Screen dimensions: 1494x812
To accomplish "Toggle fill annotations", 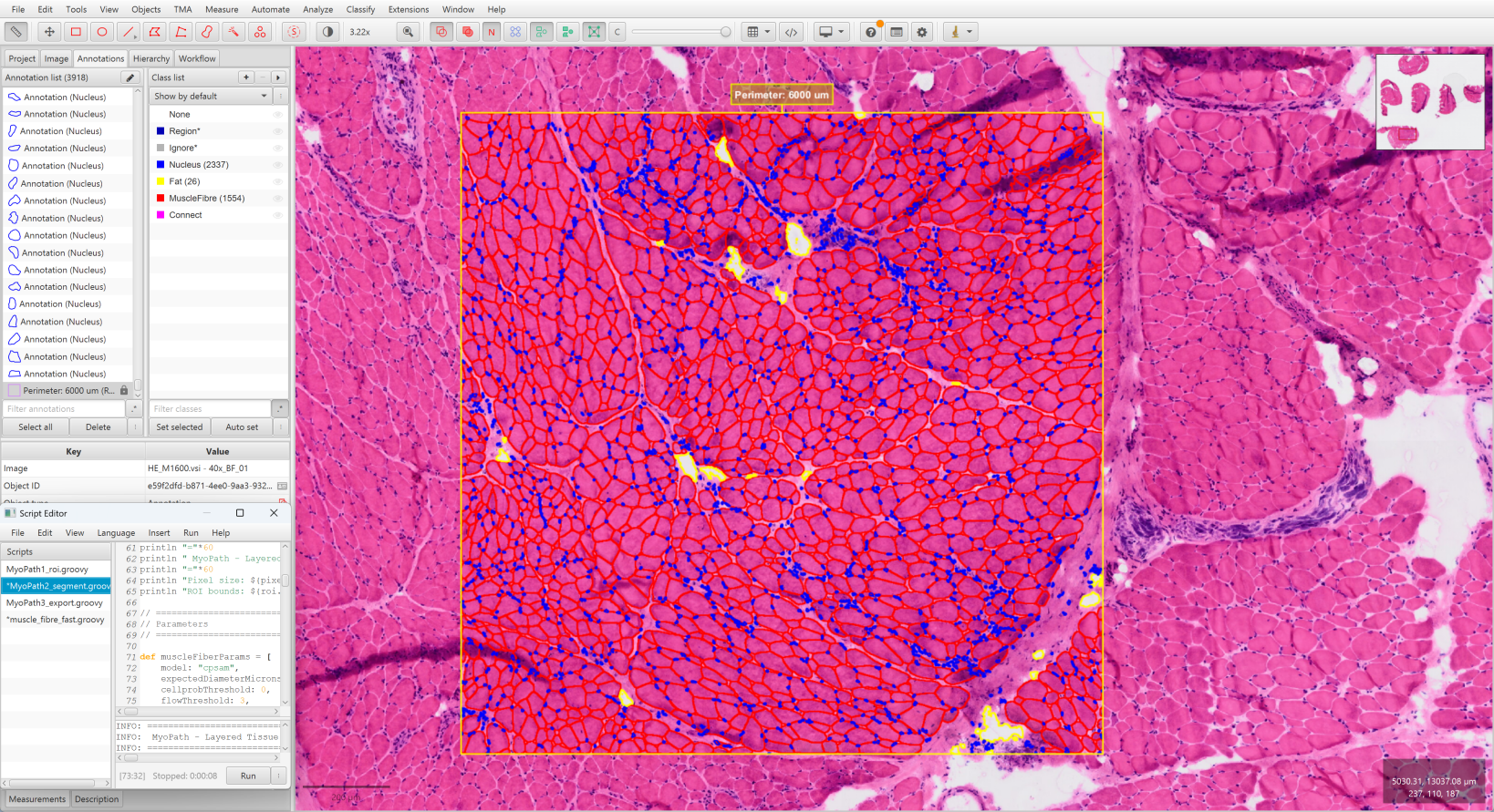I will coord(467,32).
